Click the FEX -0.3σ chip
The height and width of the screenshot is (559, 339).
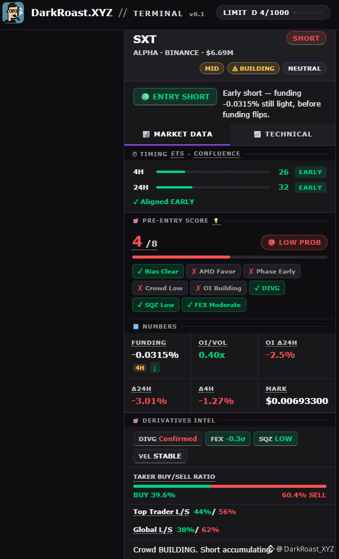click(x=228, y=439)
